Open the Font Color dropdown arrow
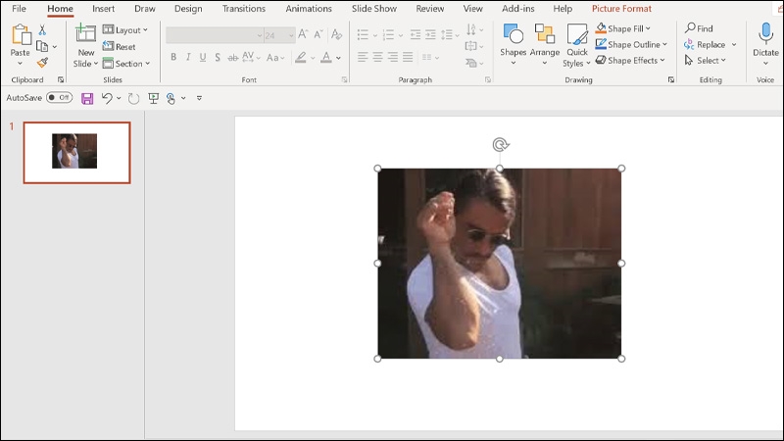Image resolution: width=784 pixels, height=441 pixels. click(338, 58)
